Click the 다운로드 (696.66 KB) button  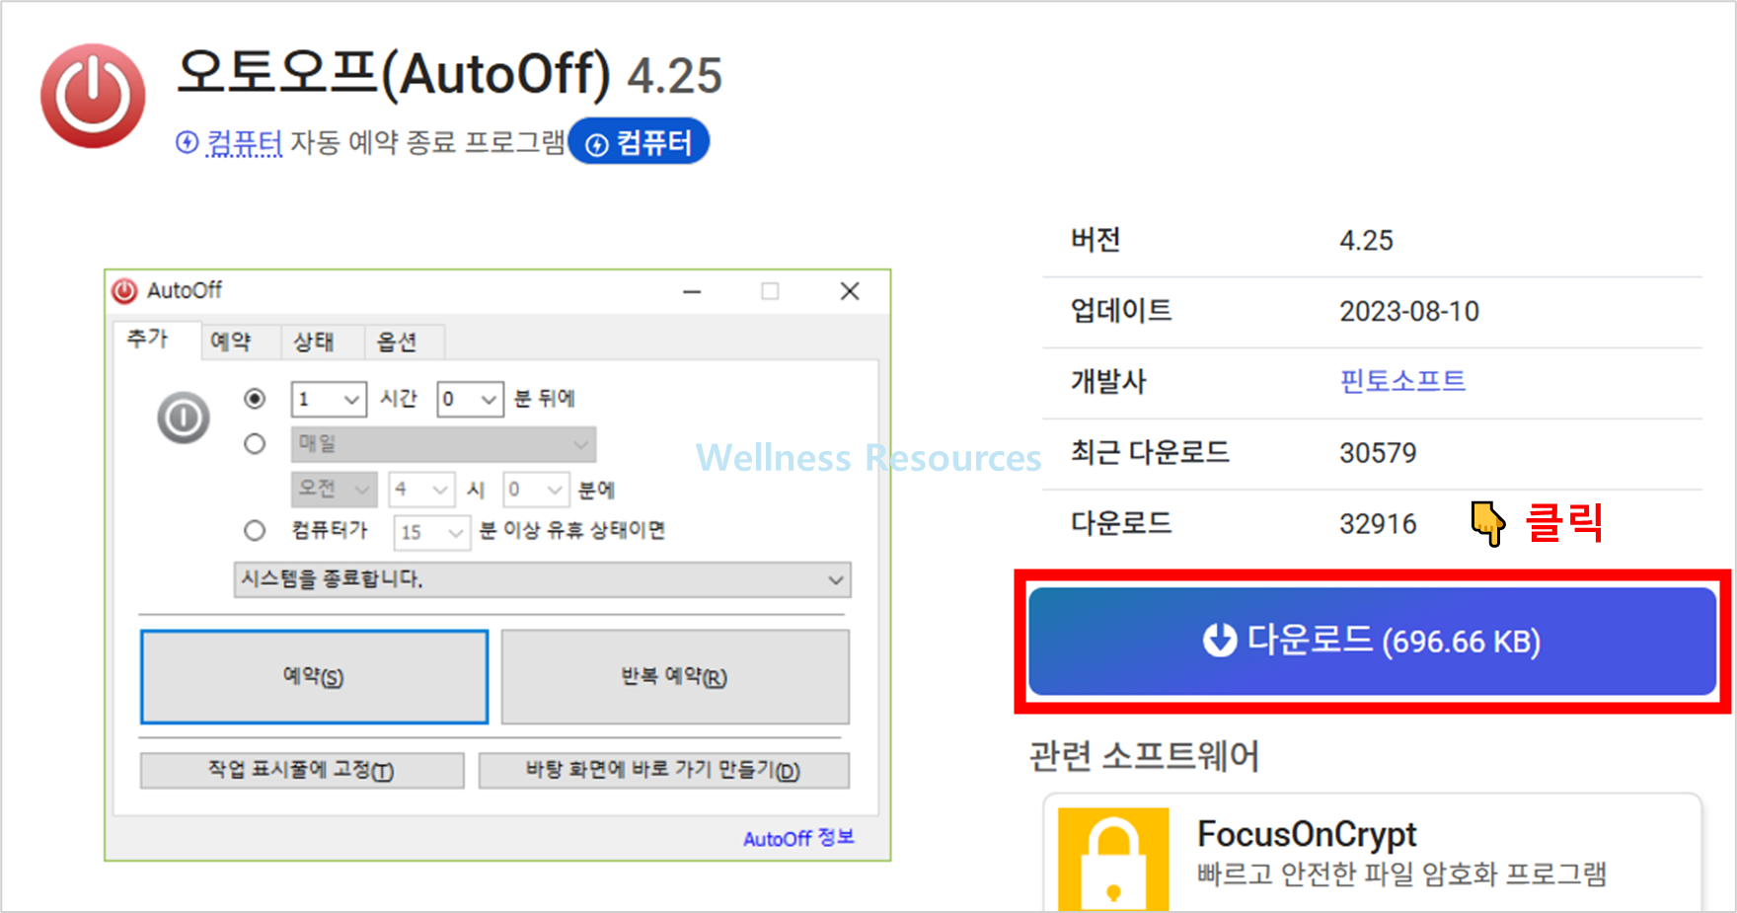point(1372,641)
